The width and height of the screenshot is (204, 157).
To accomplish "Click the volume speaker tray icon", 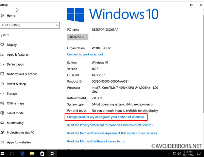I will click(x=179, y=154).
